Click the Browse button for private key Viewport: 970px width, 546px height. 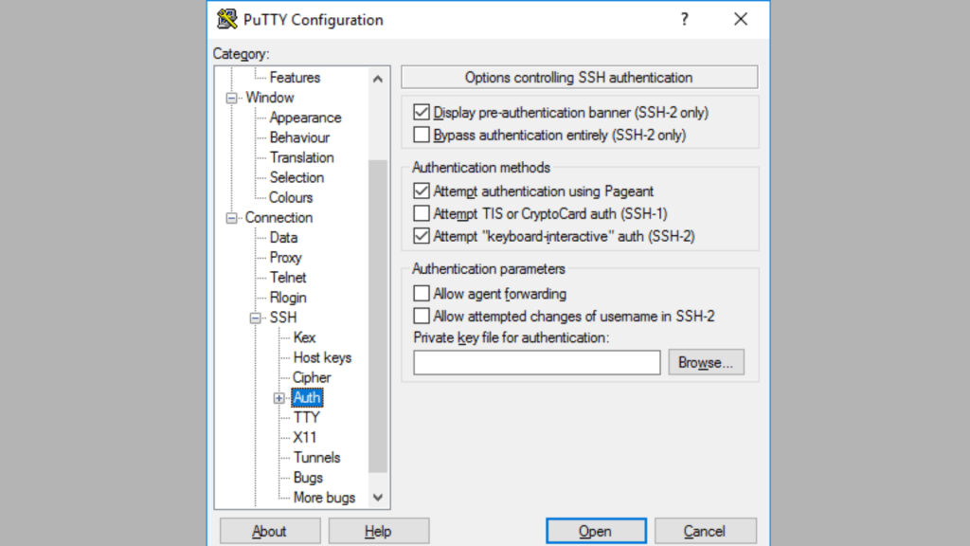(706, 362)
